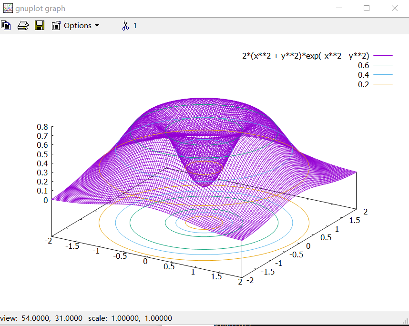409x326 pixels.
Task: Click the copy icon at the far left toolbar
Action: 6,25
